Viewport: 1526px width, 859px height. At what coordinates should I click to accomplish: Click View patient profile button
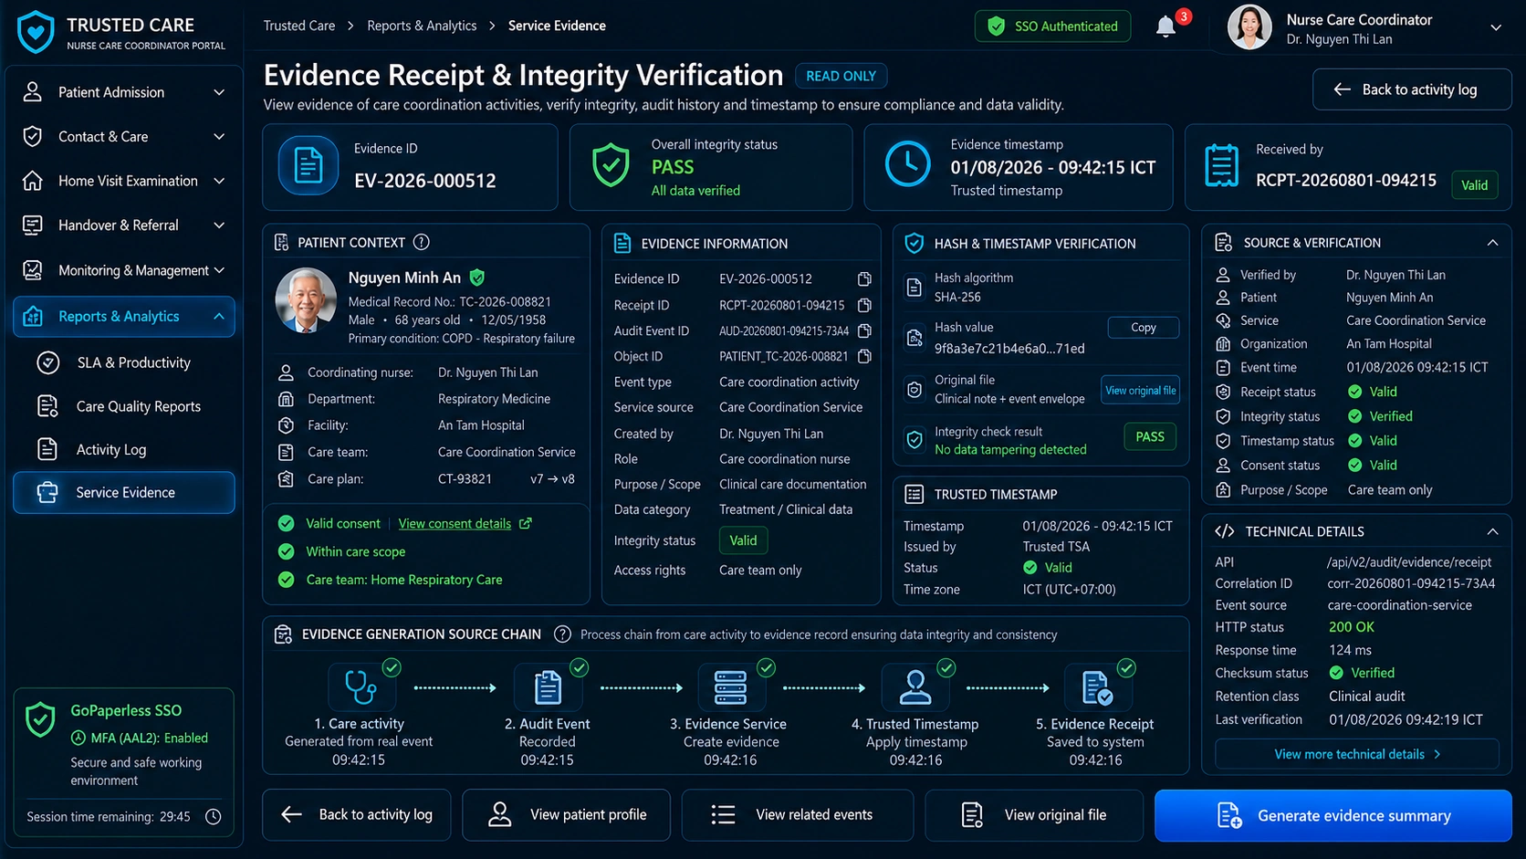coord(567,814)
